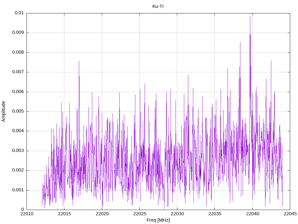
Task: Click the x-axis tick label 22020
Action: (x=102, y=214)
